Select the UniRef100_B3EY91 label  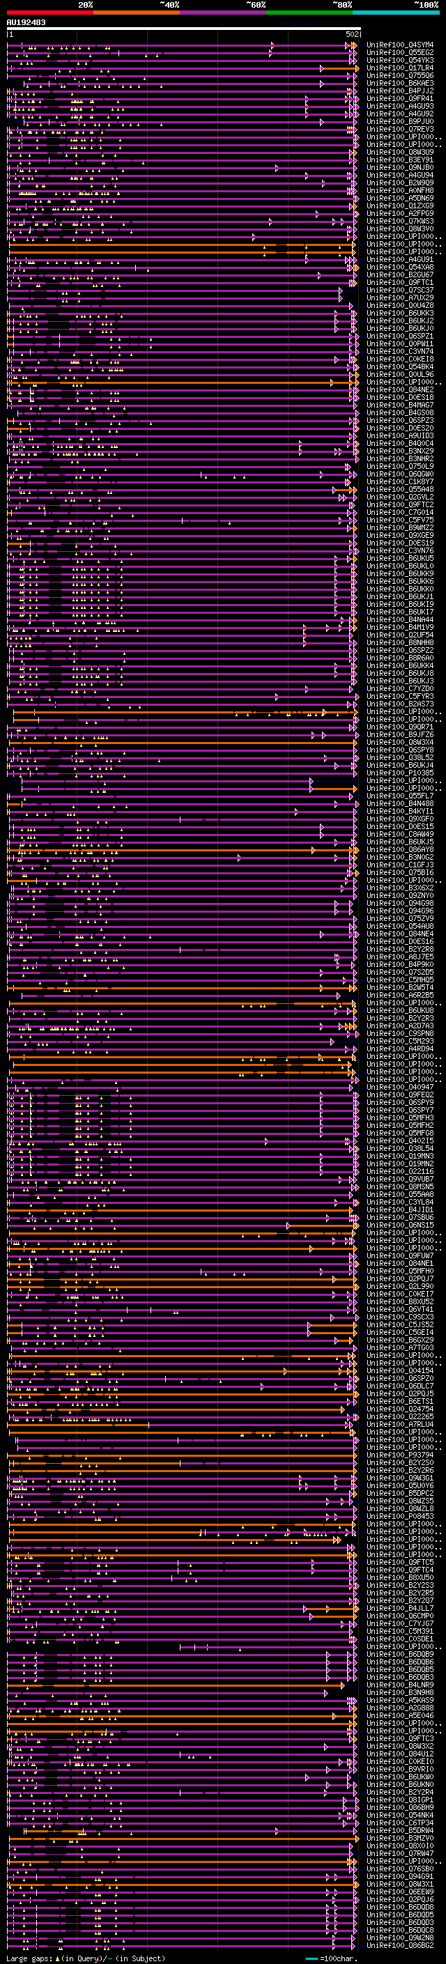[400, 160]
